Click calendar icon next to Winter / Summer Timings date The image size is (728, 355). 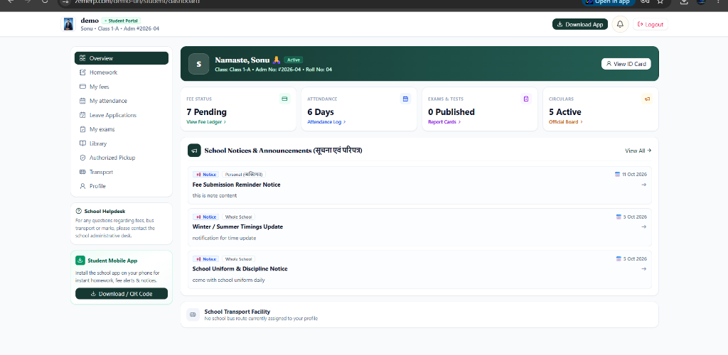pos(619,217)
